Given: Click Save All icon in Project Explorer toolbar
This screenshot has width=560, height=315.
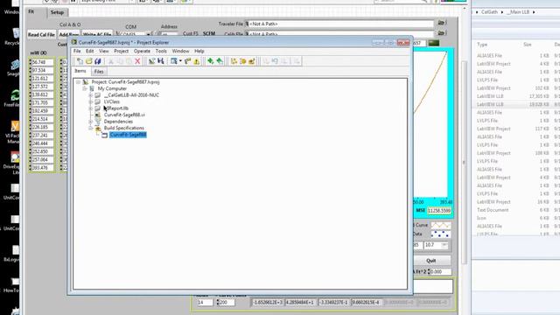Looking at the screenshot, I should tap(98, 61).
